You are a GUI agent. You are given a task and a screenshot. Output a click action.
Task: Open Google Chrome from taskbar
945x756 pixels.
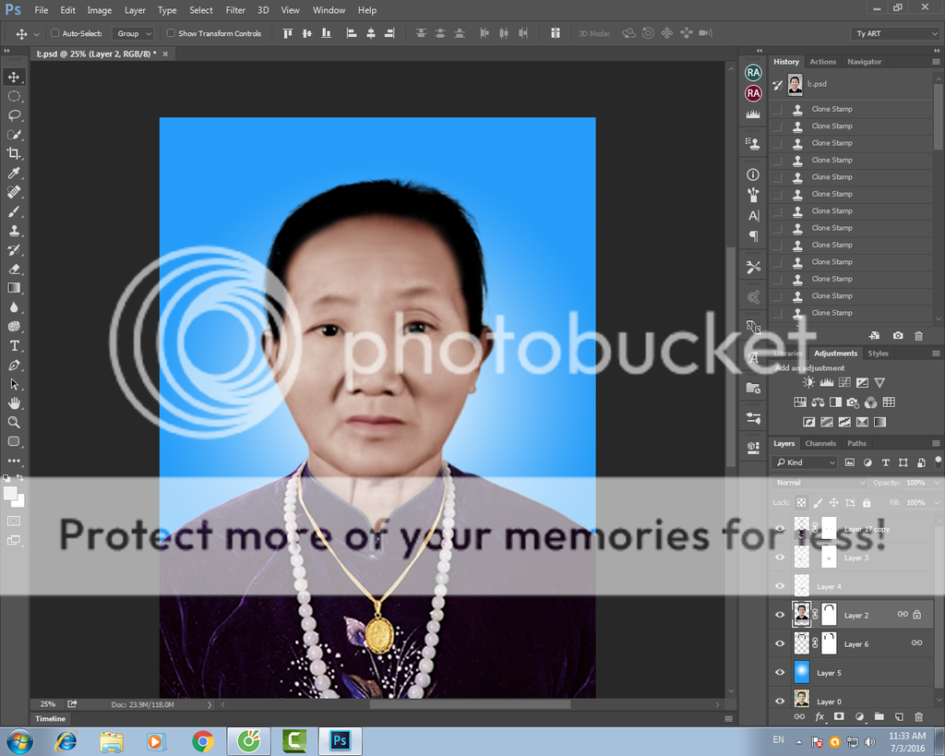click(203, 741)
